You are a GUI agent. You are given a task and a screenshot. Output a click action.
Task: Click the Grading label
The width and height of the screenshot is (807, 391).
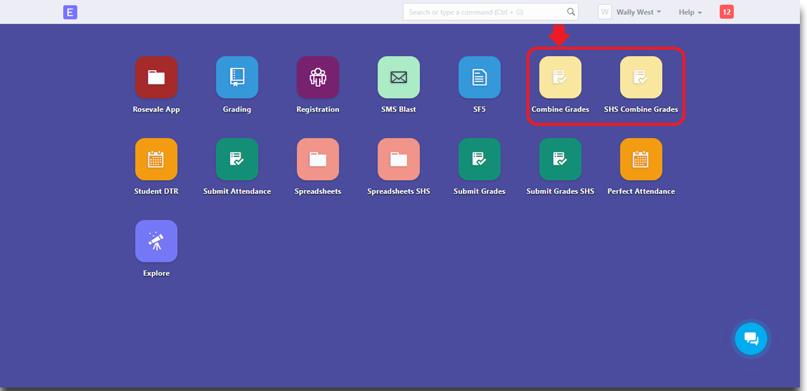click(x=237, y=109)
